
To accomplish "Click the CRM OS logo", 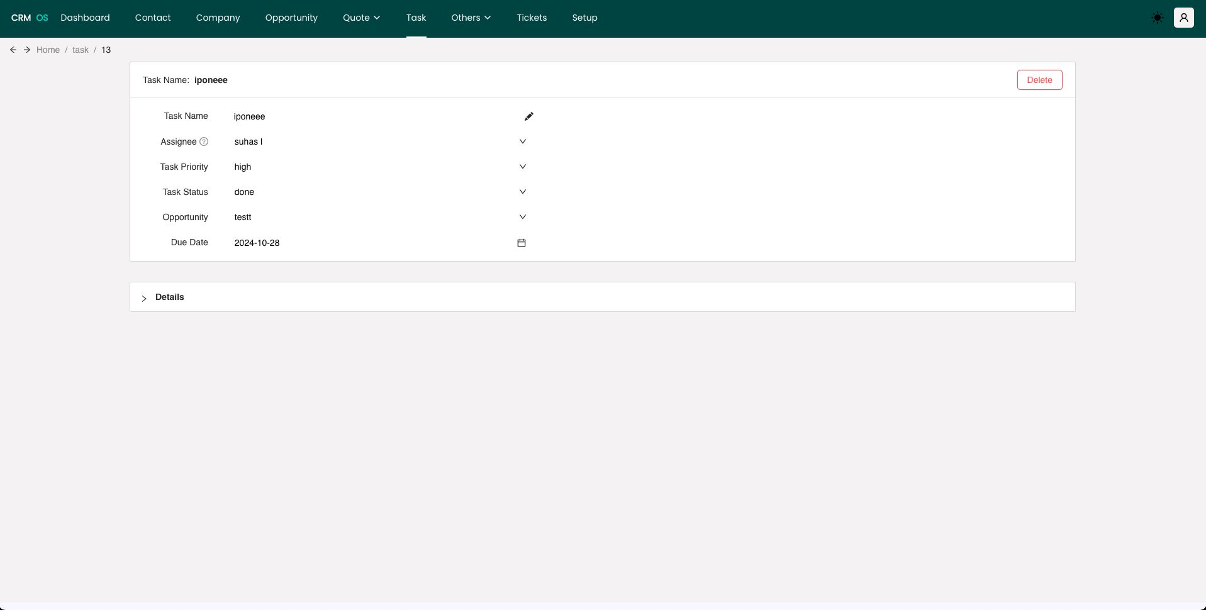I will [x=30, y=18].
